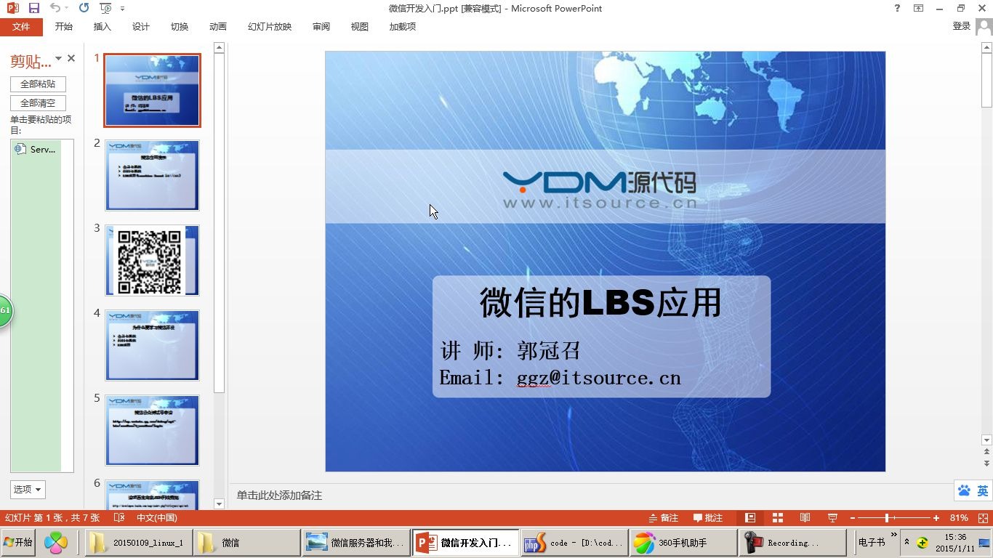This screenshot has height=558, width=993.
Task: Open Ribbon Display Options icon
Action: [919, 8]
